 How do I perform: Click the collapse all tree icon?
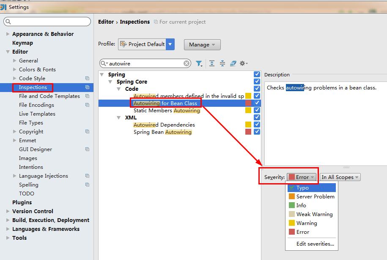click(x=222, y=63)
